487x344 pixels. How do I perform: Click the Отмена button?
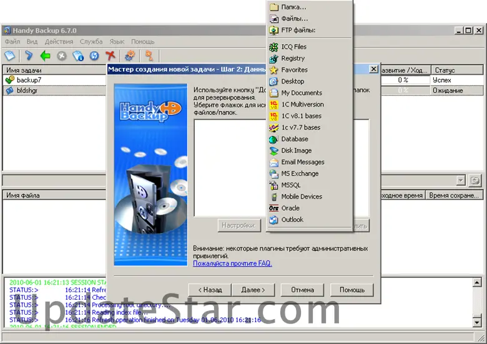[302, 290]
